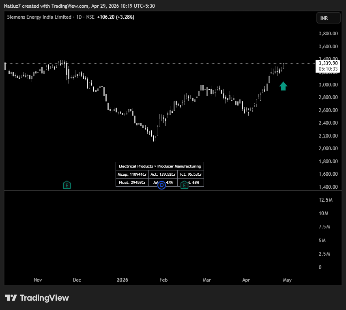
Task: Open the INR currency selector
Action: tap(328, 18)
